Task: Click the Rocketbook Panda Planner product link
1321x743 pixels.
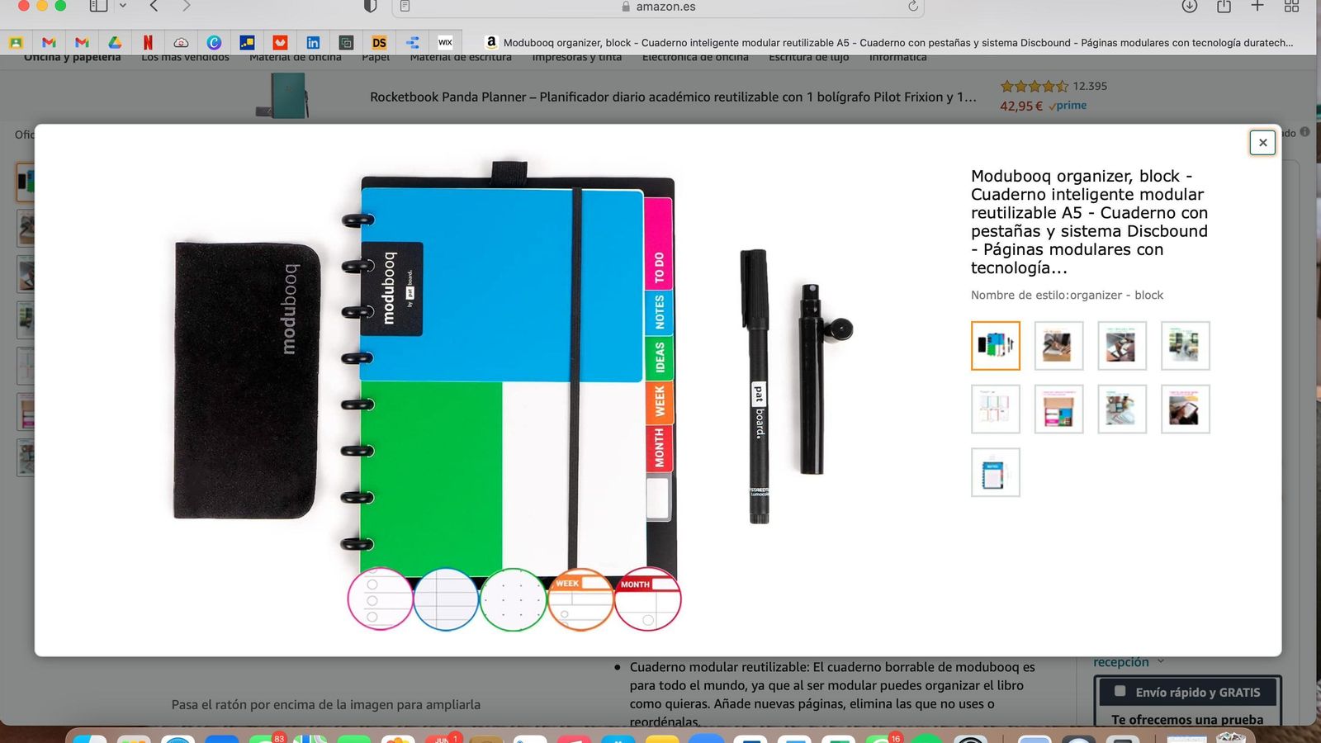Action: (x=673, y=97)
